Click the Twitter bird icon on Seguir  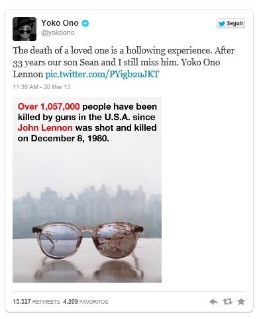coord(222,23)
